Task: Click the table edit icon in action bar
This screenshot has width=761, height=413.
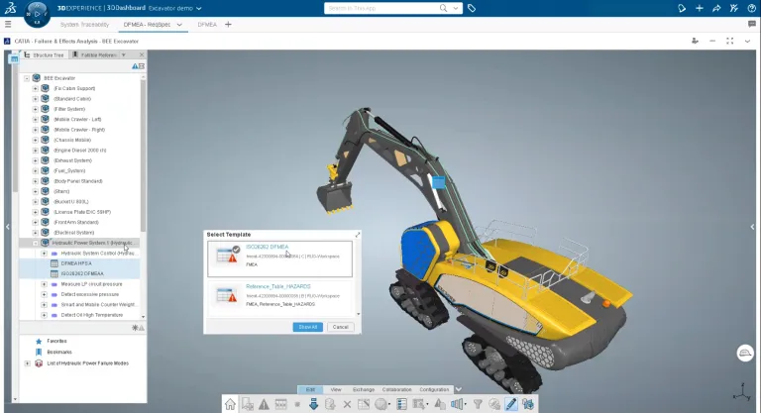Action: pos(364,404)
